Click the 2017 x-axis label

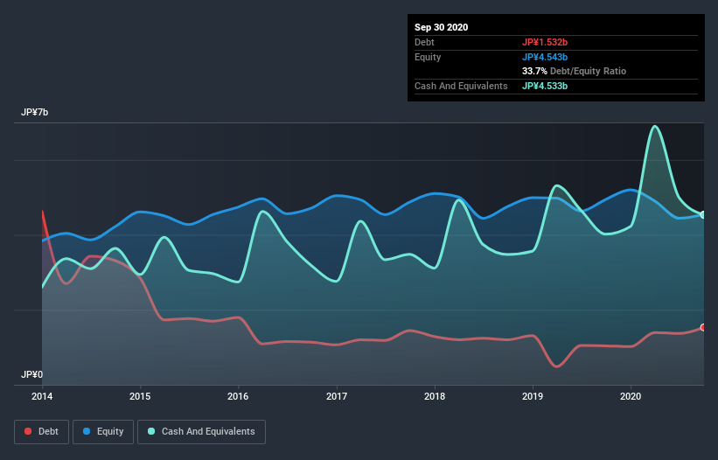(337, 396)
